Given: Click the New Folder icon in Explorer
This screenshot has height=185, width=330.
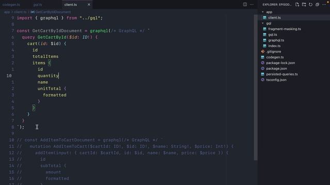Looking at the screenshot, I should [304, 5].
